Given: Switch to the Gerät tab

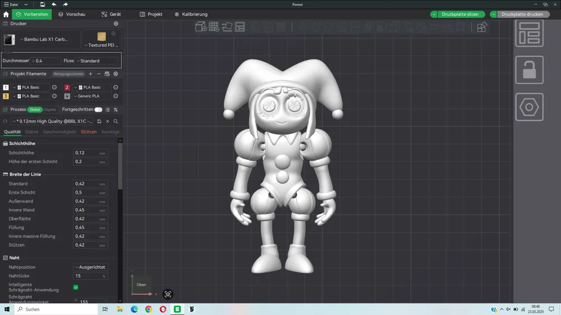Looking at the screenshot, I should [111, 15].
